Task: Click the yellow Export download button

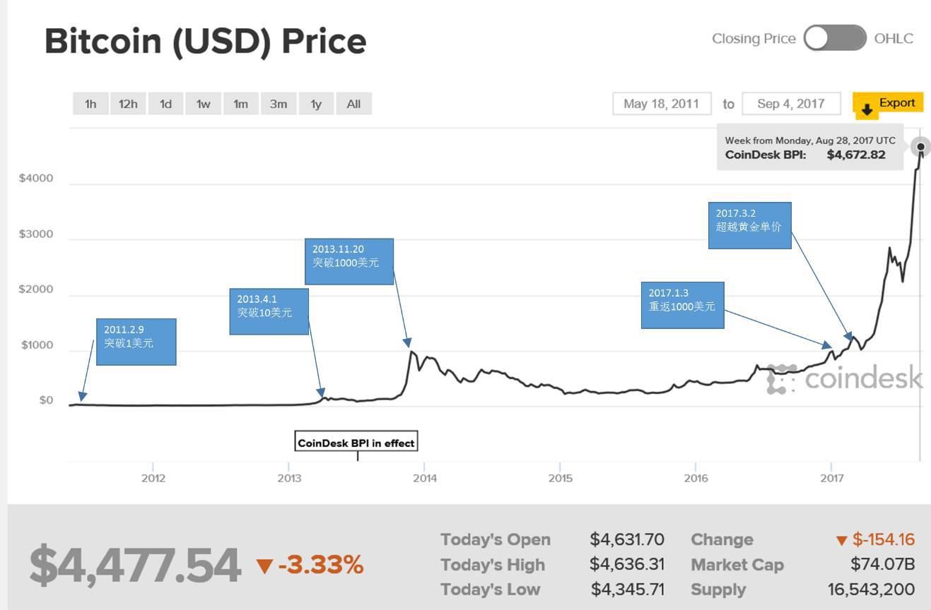Action: click(x=888, y=105)
